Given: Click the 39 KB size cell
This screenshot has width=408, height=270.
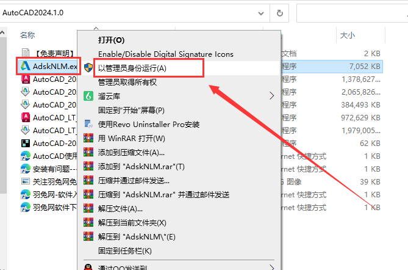Looking at the screenshot, I should tap(370, 181).
